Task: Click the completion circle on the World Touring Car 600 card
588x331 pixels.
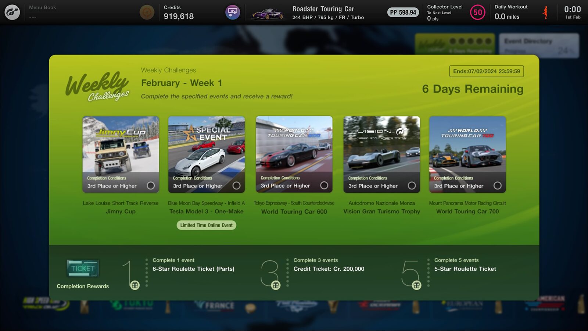Action: click(x=324, y=185)
